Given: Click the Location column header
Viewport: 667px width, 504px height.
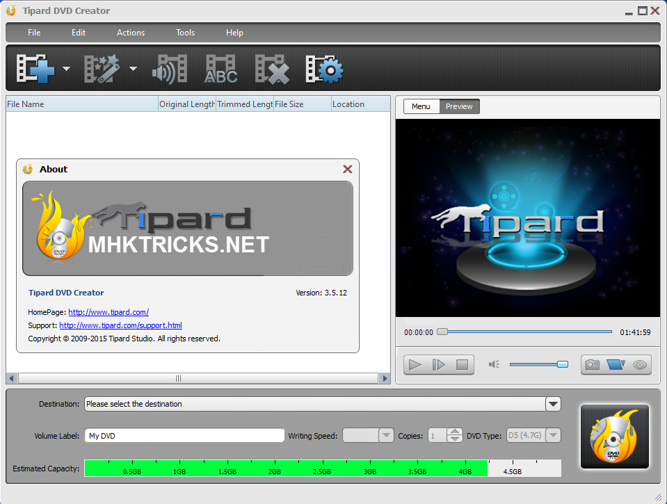Looking at the screenshot, I should [361, 104].
